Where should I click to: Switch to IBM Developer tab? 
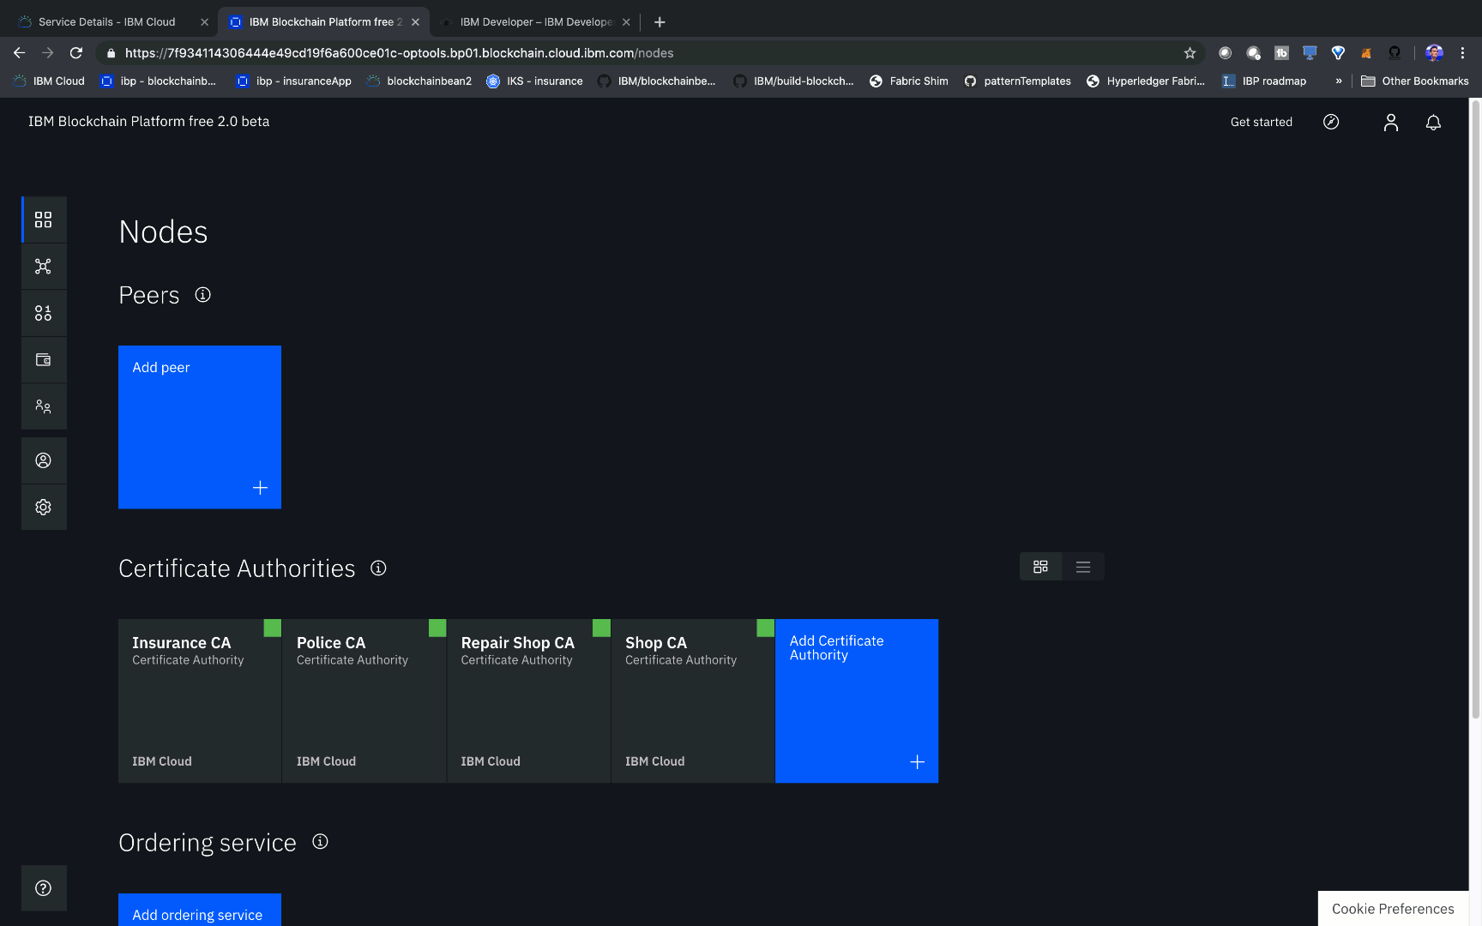[x=536, y=22]
